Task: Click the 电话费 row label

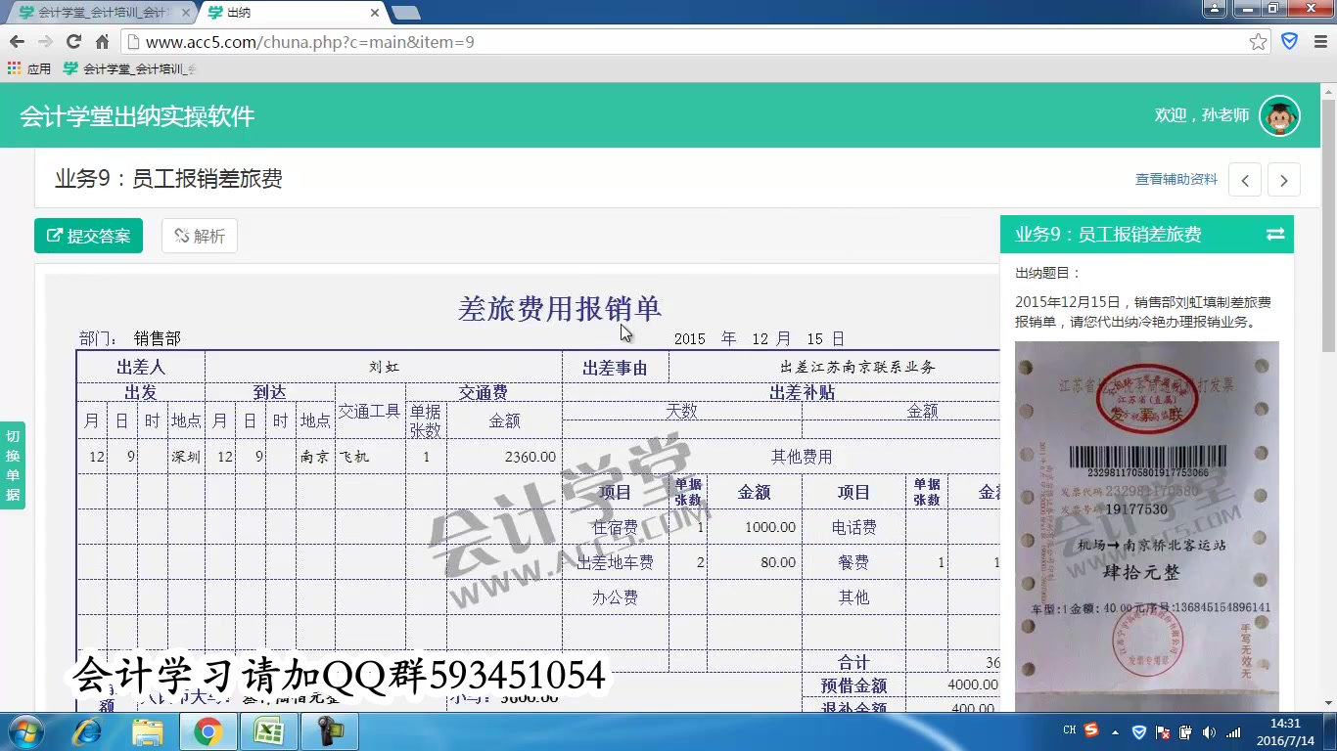Action: pyautogui.click(x=853, y=527)
